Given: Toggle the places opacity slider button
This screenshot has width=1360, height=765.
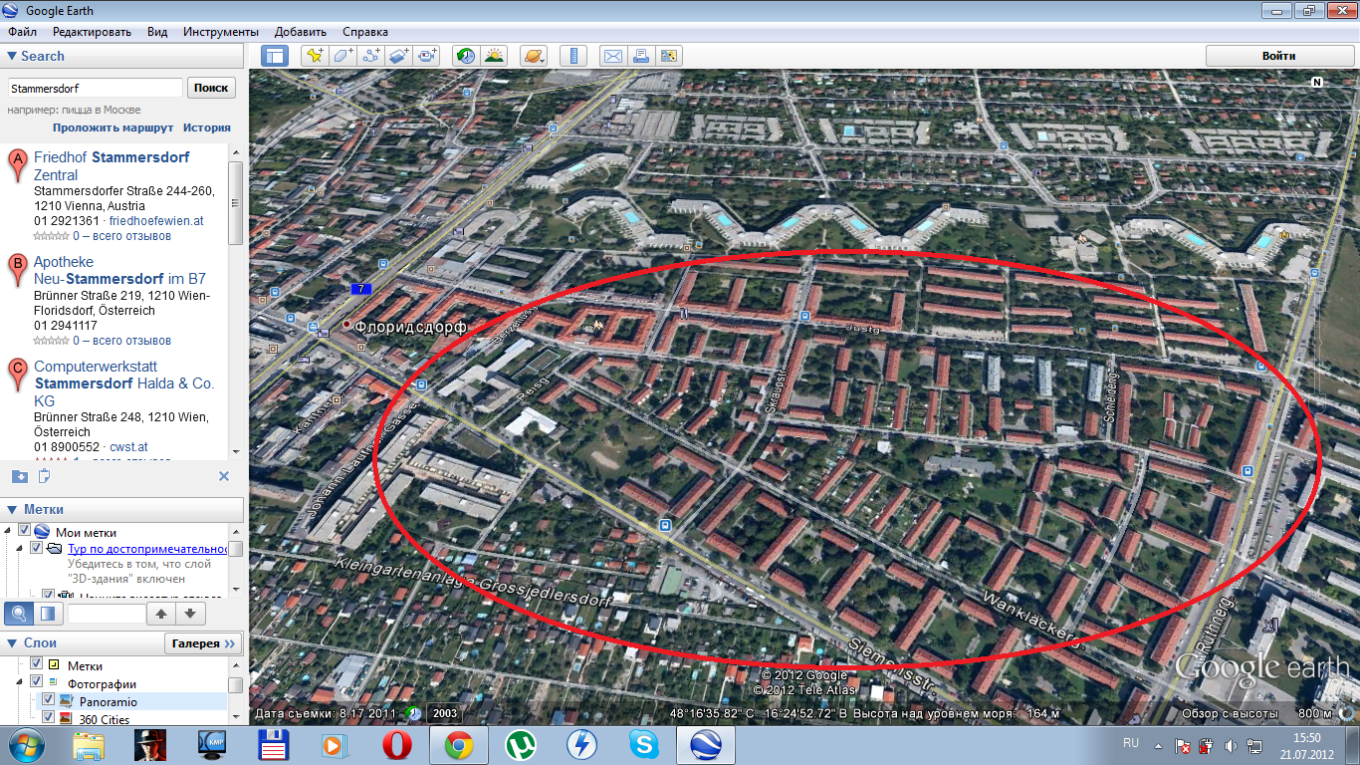Looking at the screenshot, I should click(x=46, y=613).
